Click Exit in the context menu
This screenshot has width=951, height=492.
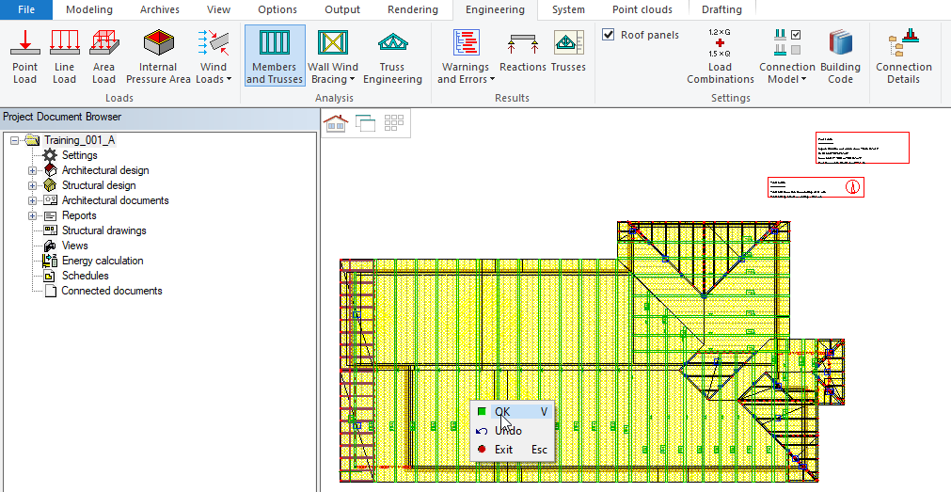[504, 450]
